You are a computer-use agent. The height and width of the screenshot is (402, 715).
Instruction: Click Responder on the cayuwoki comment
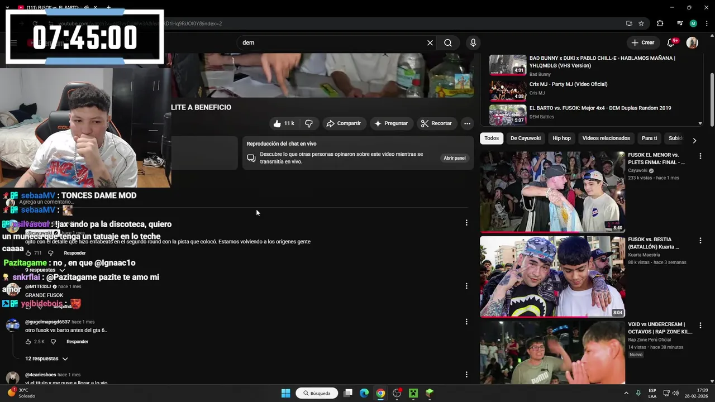[75, 253]
